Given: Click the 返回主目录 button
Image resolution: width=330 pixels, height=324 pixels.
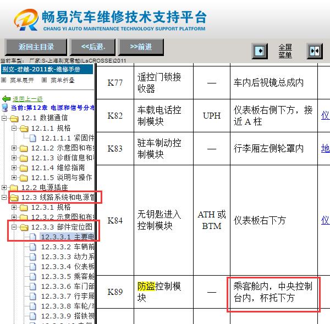Looking at the screenshot, I should tap(36, 47).
